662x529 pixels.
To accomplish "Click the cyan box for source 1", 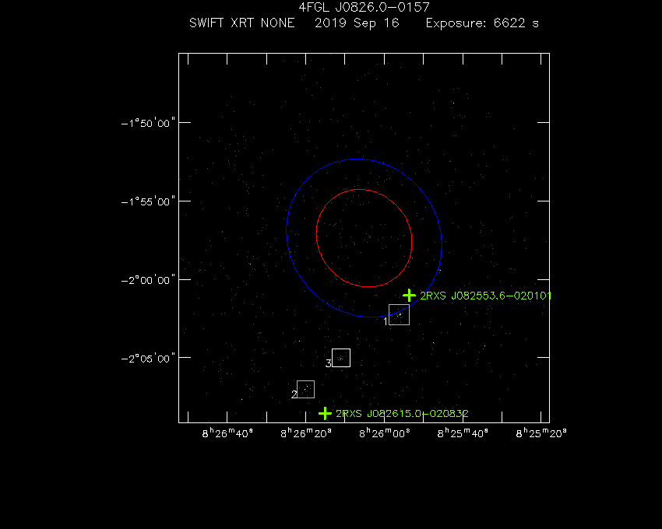I will (x=399, y=315).
